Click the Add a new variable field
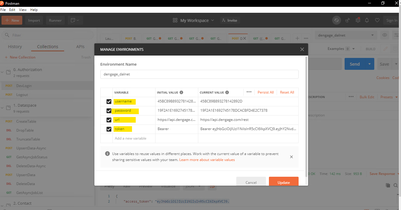 point(130,138)
